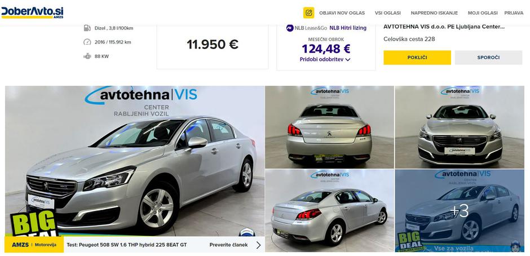Click the engine power icon

pyautogui.click(x=87, y=56)
